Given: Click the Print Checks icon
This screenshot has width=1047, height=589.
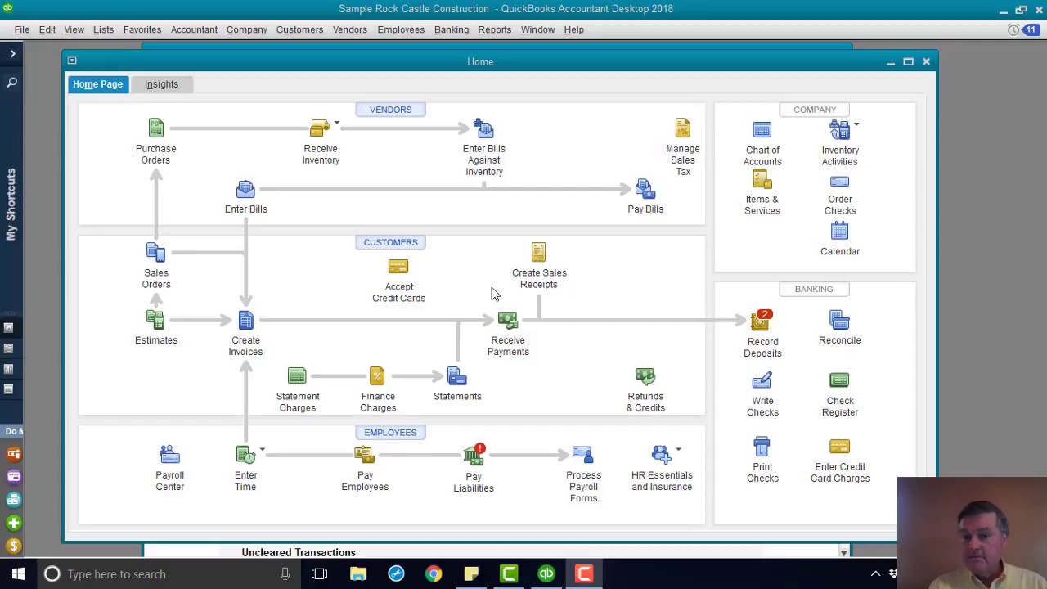Looking at the screenshot, I should coord(762,447).
